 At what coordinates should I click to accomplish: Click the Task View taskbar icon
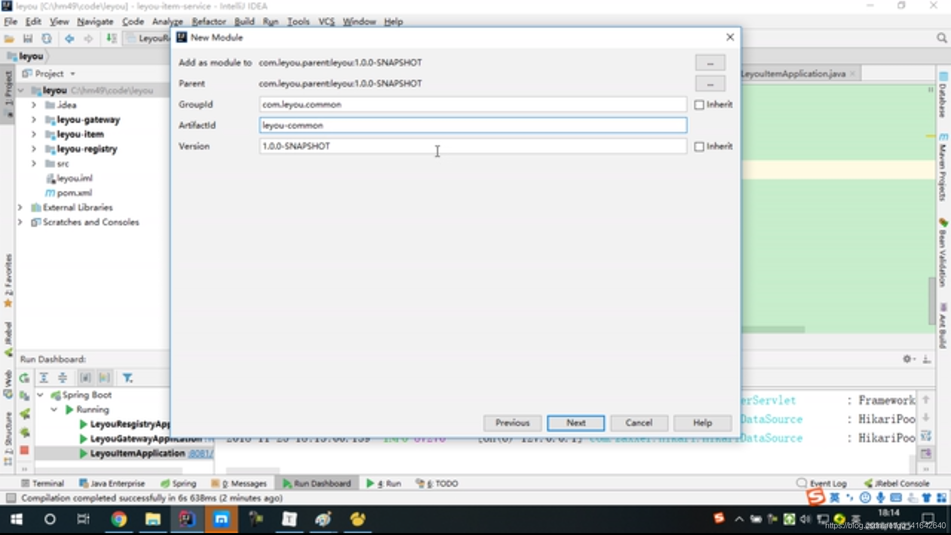coord(83,519)
